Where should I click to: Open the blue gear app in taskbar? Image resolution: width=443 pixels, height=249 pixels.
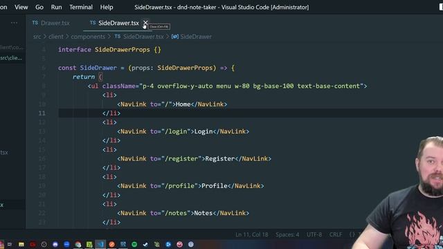[x=168, y=244]
